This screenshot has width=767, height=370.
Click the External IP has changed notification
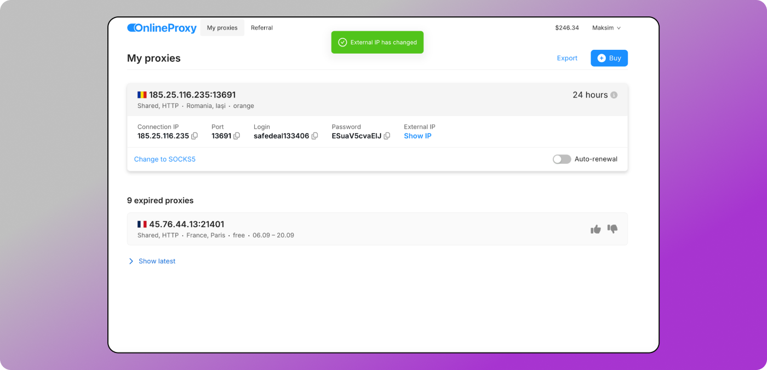point(377,43)
